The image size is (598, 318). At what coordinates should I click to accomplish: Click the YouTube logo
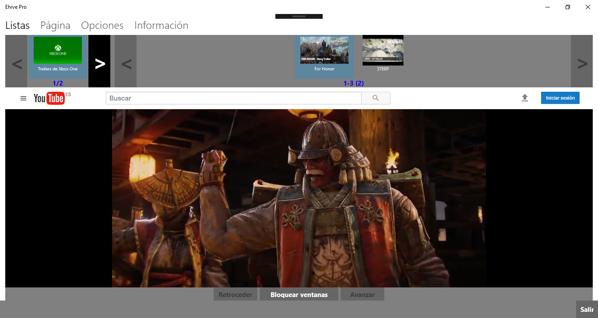click(x=49, y=98)
